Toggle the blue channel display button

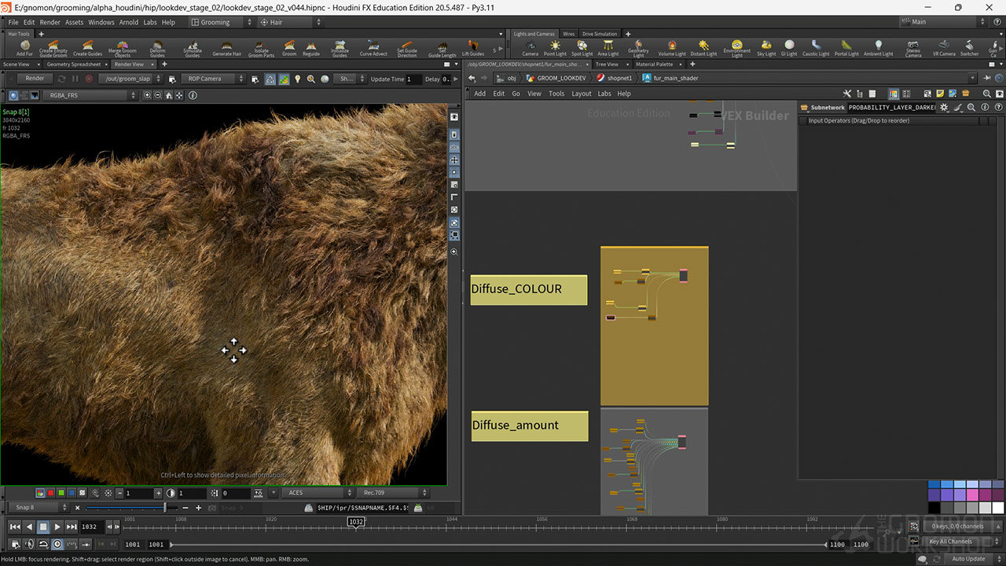coord(72,493)
